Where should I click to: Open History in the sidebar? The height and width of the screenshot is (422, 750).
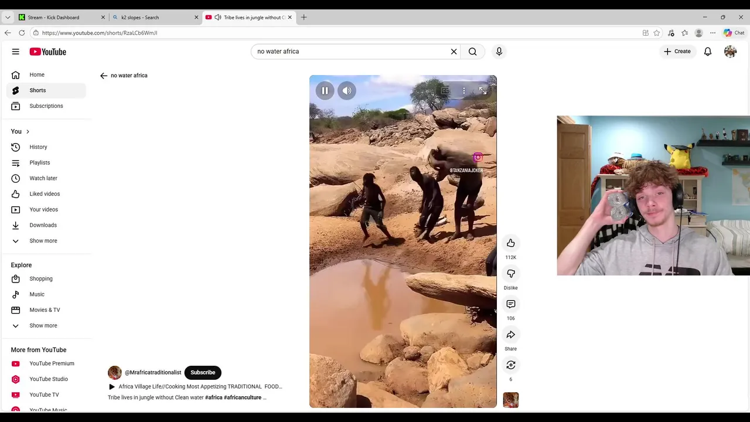coord(46,147)
